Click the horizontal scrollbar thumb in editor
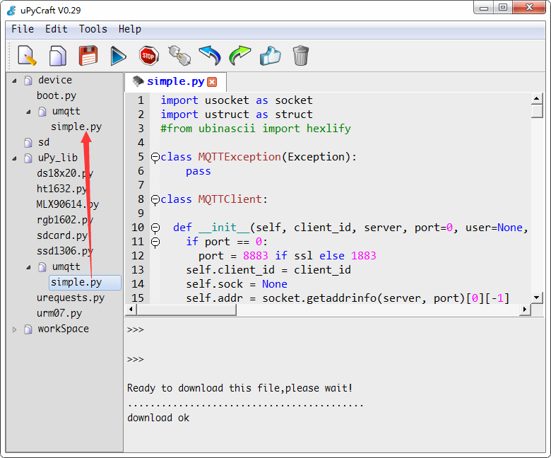This screenshot has width=551, height=458. point(186,310)
